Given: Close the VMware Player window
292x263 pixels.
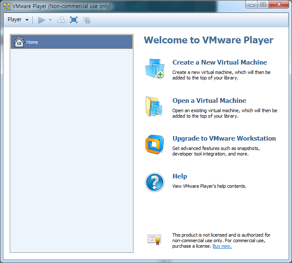Looking at the screenshot, I should 279,5.
